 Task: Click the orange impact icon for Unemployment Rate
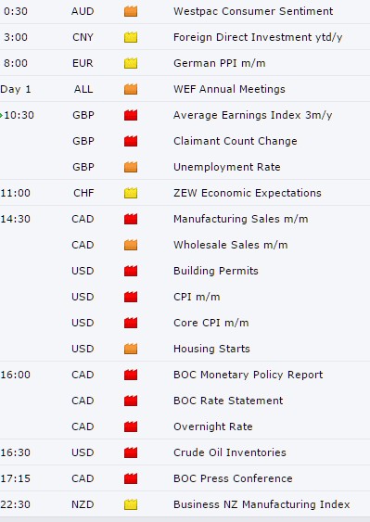131,167
